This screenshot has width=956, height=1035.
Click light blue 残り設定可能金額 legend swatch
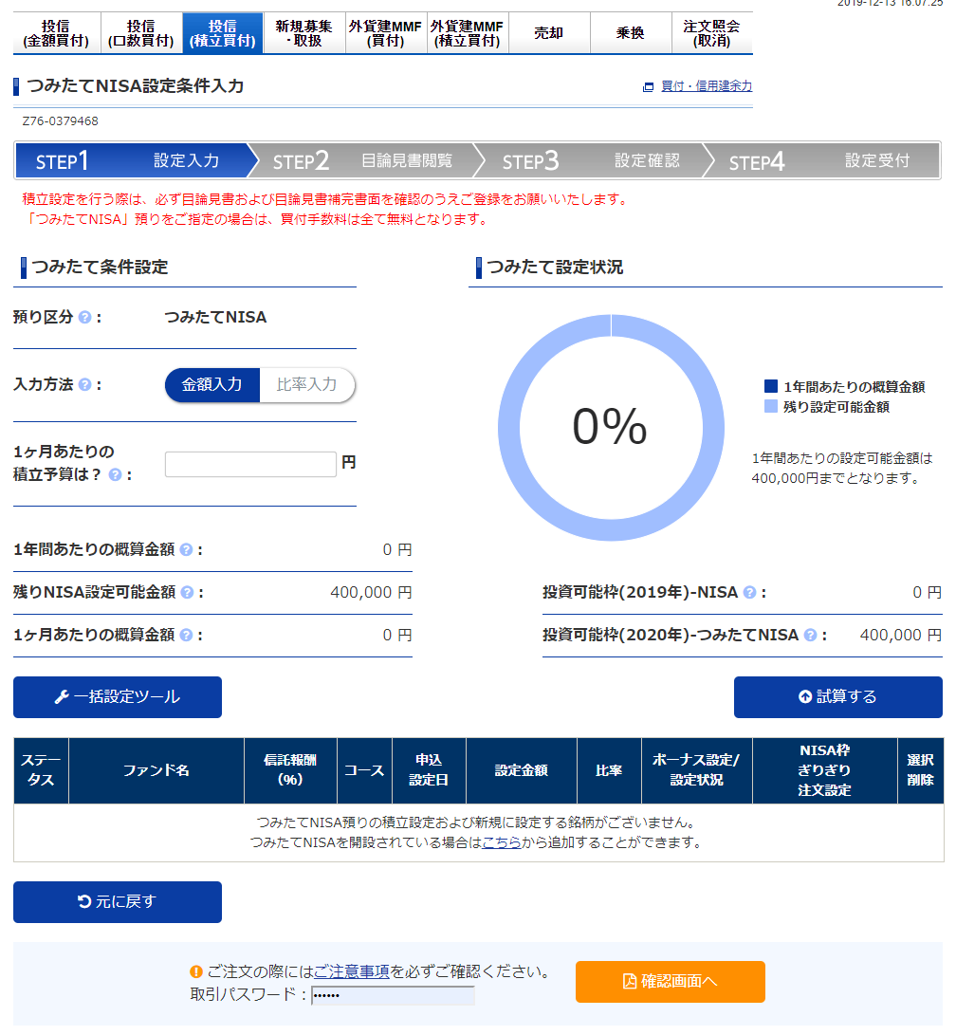point(771,407)
